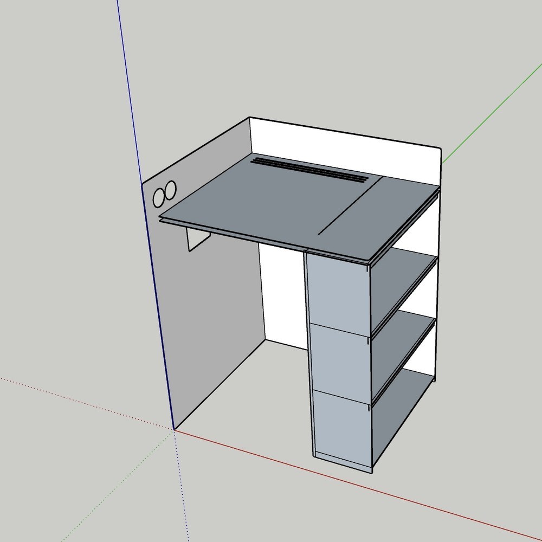Select the cable slot grooves on desktop
The image size is (542, 542).
[x=309, y=170]
